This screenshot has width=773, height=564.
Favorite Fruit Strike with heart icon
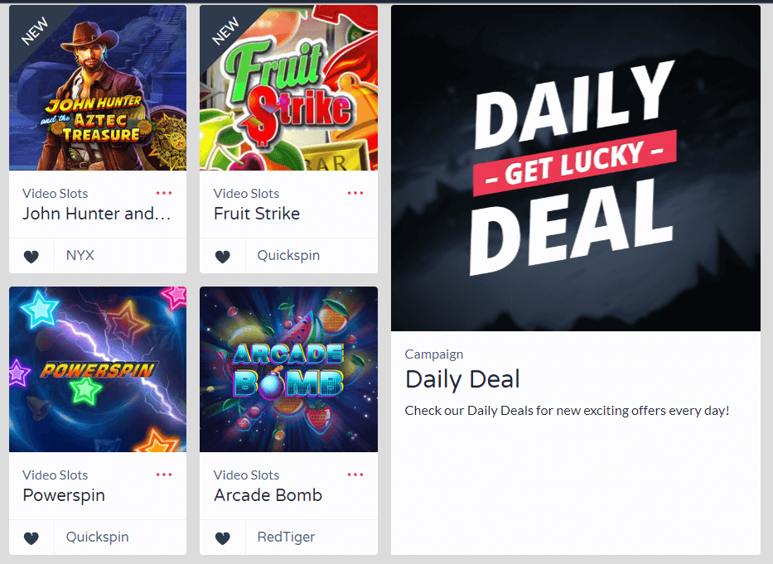tap(222, 257)
